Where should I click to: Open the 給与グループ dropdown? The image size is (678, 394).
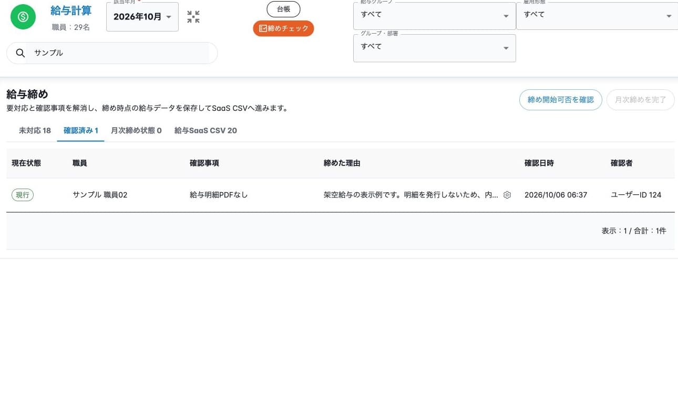coord(434,16)
